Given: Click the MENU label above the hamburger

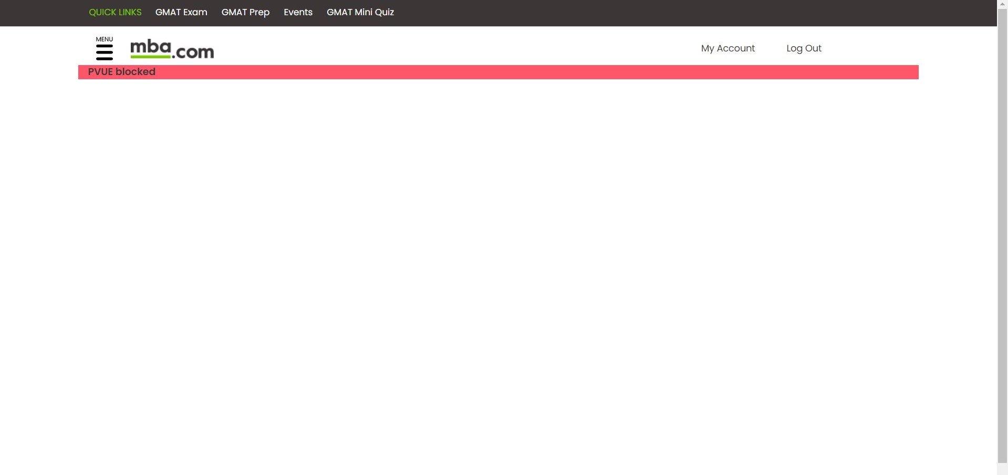Looking at the screenshot, I should coord(104,39).
